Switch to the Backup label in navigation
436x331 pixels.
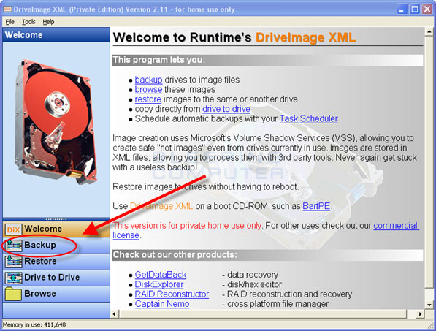40,245
